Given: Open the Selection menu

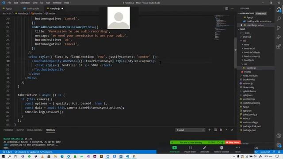Looking at the screenshot, I should pos(25,3).
